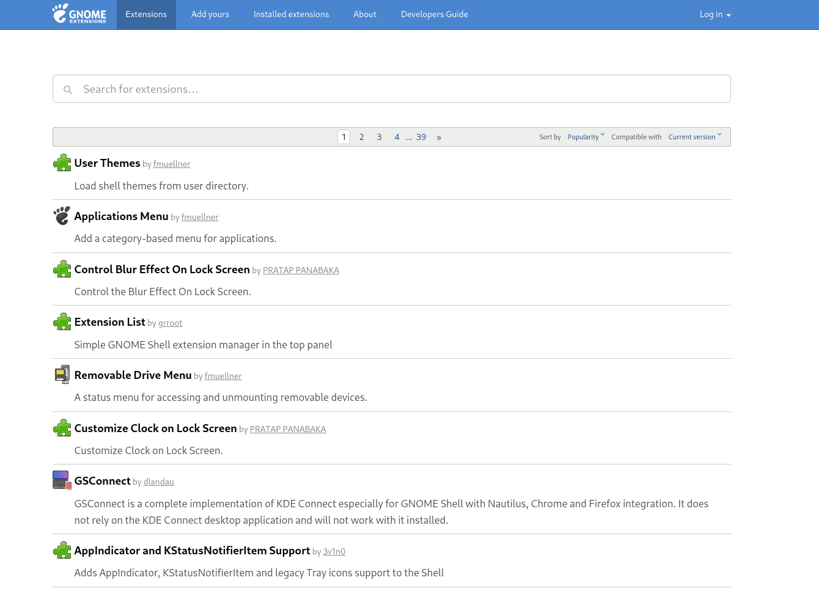
Task: Open the 3v1n0 author profile
Action: coord(334,551)
